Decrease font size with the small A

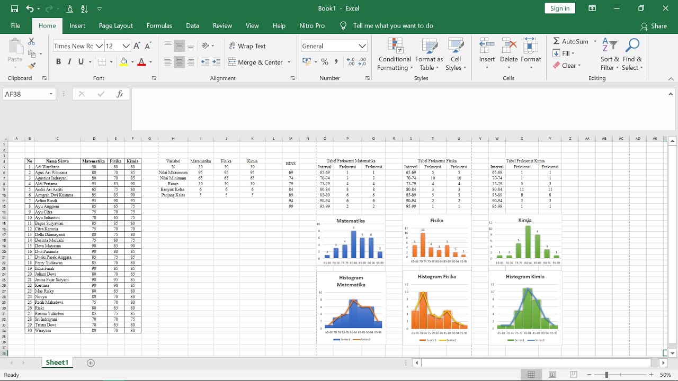point(148,46)
